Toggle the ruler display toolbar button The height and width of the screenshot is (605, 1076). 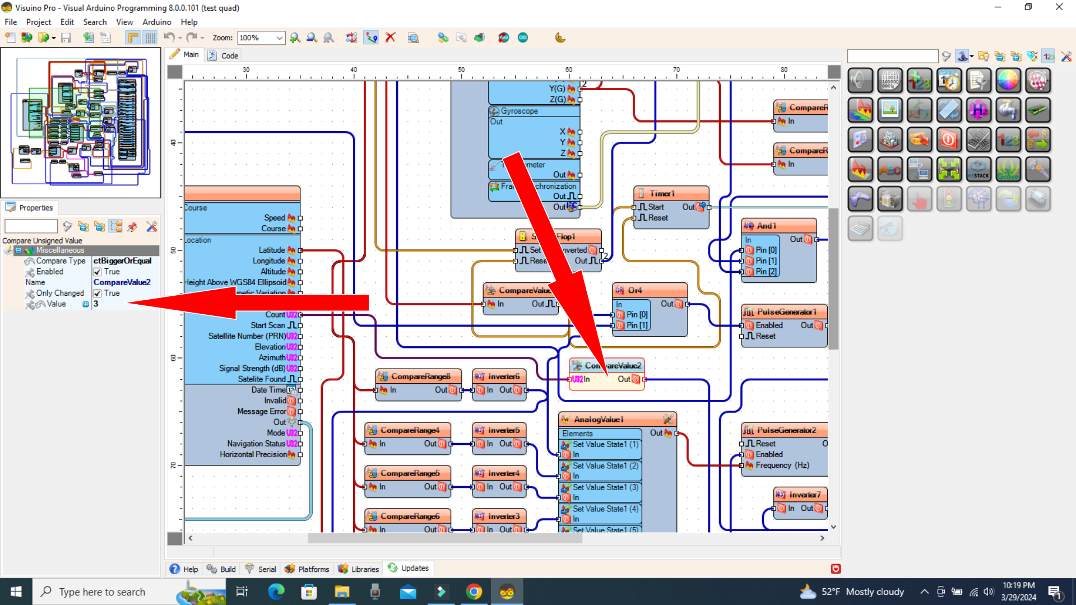[133, 38]
